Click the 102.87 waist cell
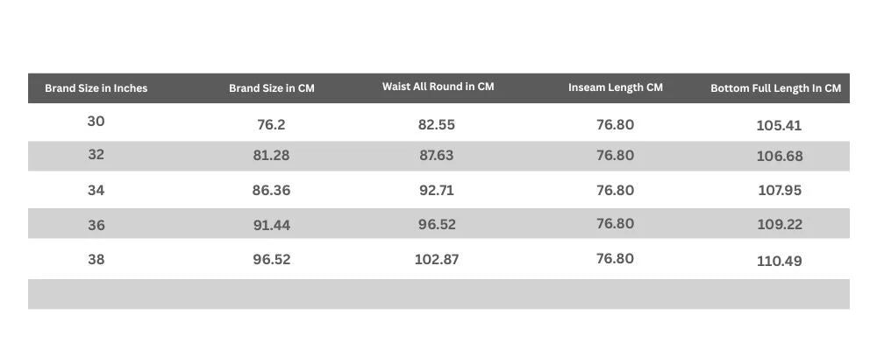This screenshot has width=877, height=350. [x=437, y=259]
